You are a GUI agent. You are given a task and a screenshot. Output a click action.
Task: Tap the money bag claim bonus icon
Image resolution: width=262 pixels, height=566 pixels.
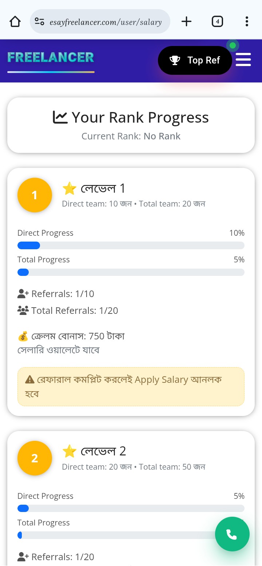(23, 336)
